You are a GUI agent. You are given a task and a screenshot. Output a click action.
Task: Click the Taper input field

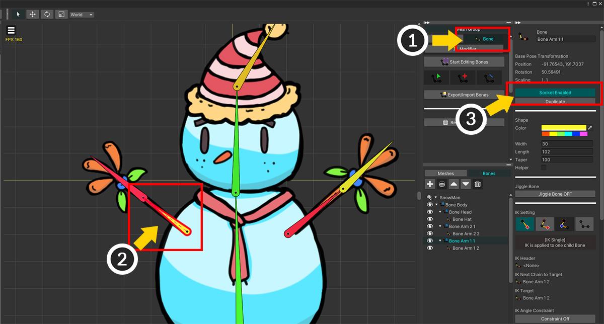point(567,159)
